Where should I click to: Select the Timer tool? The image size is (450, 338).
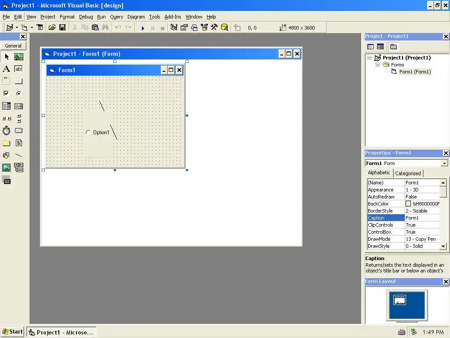[6, 130]
